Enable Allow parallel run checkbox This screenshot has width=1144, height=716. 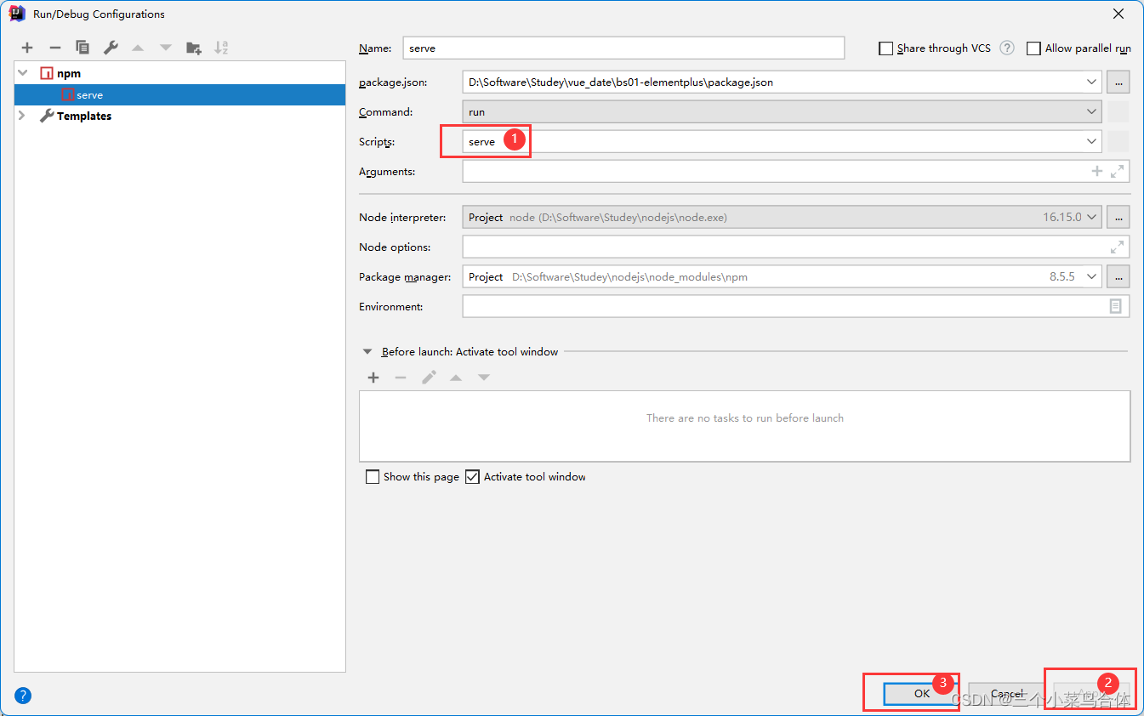(x=1033, y=48)
